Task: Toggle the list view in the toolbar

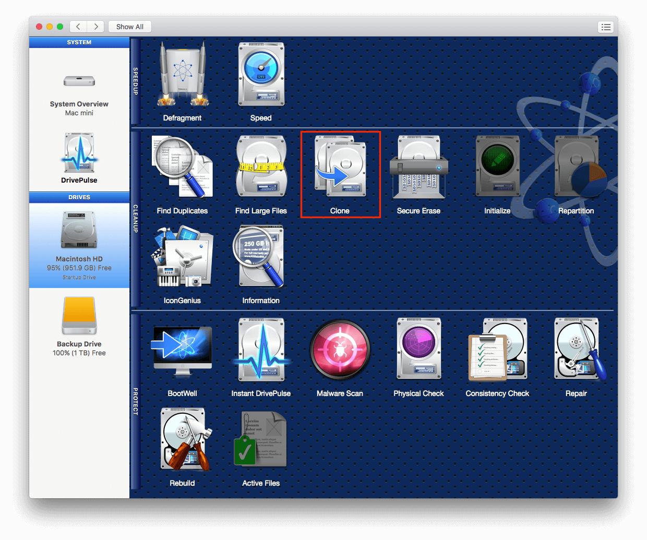Action: [x=606, y=27]
